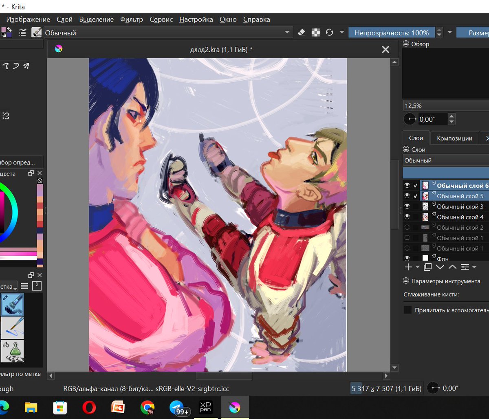Show layer Обычный слой 2

(x=407, y=228)
